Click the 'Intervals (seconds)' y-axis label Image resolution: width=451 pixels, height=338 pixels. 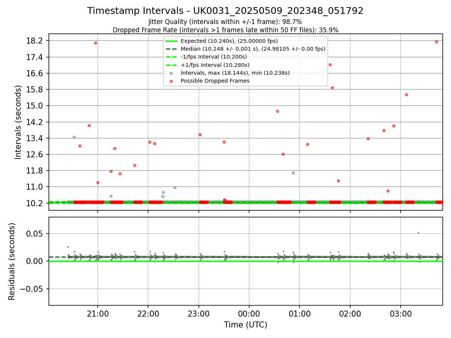pos(18,122)
